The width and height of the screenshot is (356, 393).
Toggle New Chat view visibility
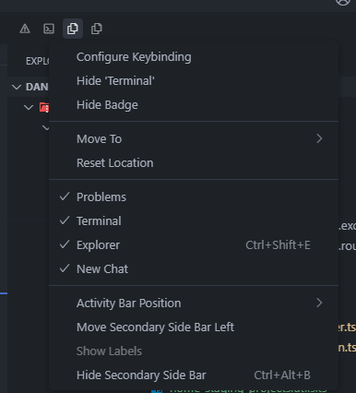[194, 269]
